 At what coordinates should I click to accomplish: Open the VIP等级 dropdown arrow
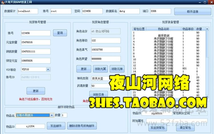(x=48, y=69)
